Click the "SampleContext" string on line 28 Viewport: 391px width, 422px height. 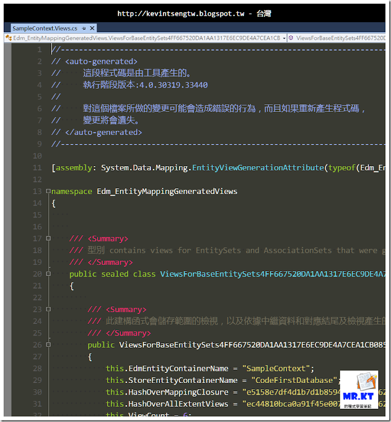pyautogui.click(x=276, y=368)
